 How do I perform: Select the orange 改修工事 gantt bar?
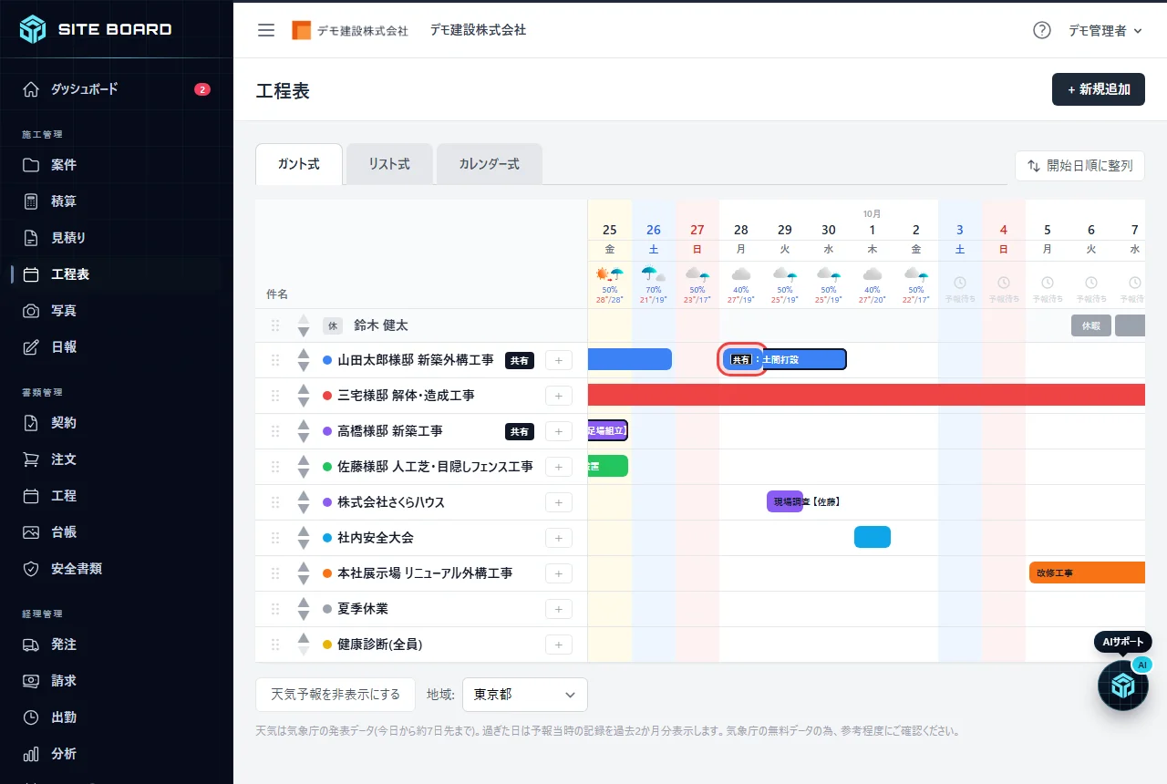[x=1087, y=573]
